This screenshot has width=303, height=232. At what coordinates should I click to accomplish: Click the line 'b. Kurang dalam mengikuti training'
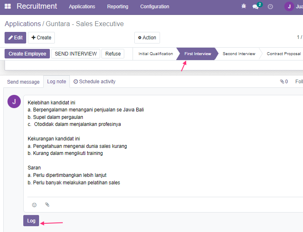(65, 153)
